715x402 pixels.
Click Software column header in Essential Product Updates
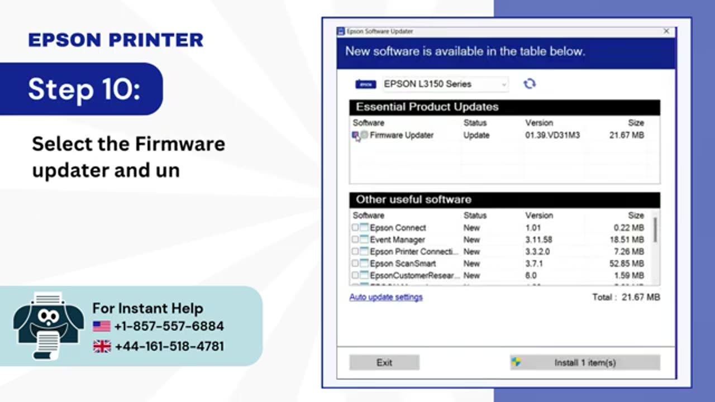tap(369, 123)
